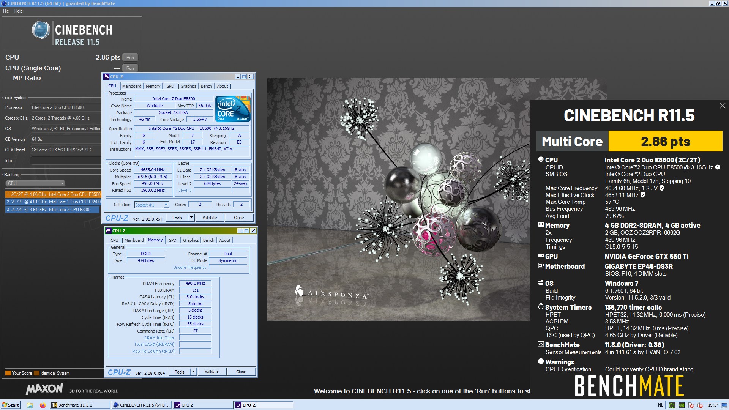Switch to Mainboard tab in upper CPU-Z window
729x410 pixels.
click(x=132, y=86)
